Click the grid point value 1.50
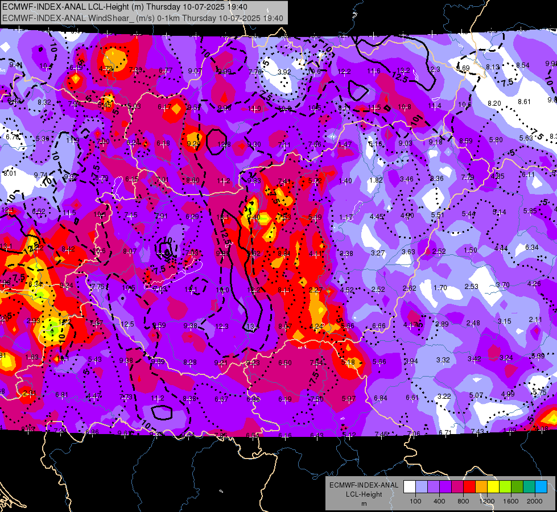Viewport: 557px width, 512px height. click(x=471, y=250)
